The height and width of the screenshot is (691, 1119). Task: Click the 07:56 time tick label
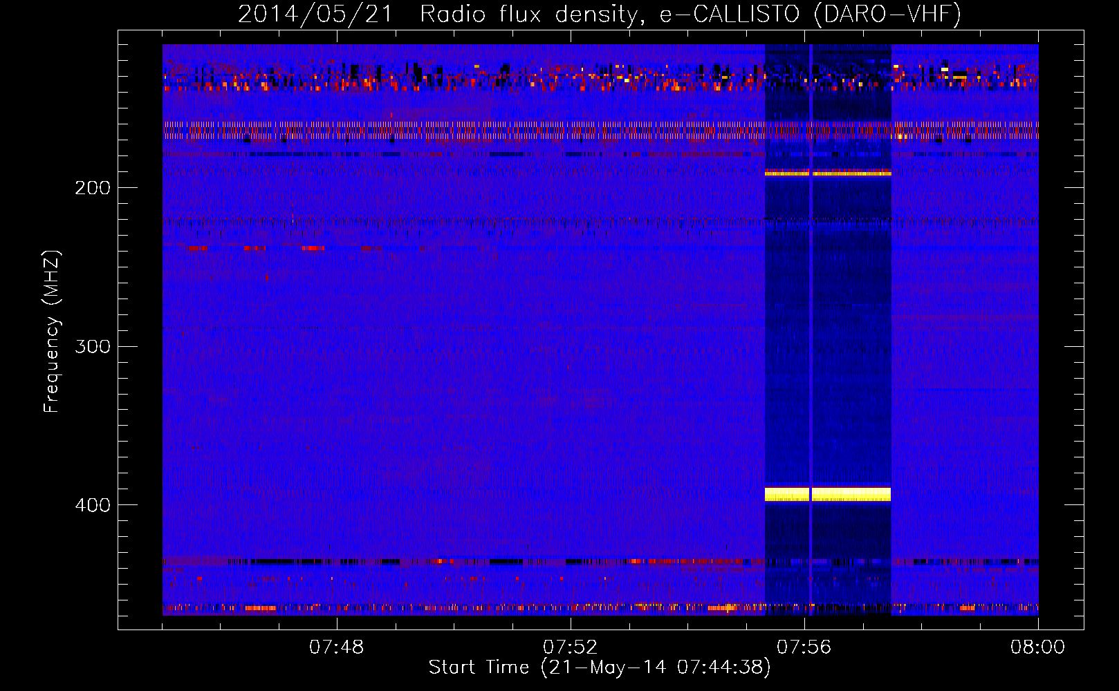(804, 647)
